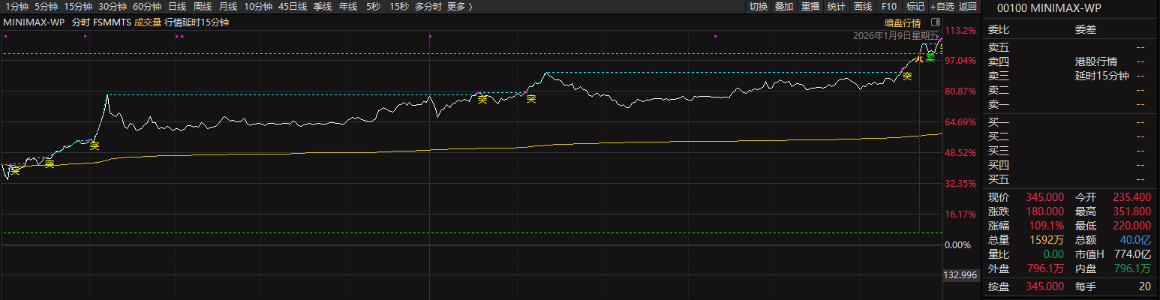
Task: Open the 切换 switch view menu
Action: 758,7
